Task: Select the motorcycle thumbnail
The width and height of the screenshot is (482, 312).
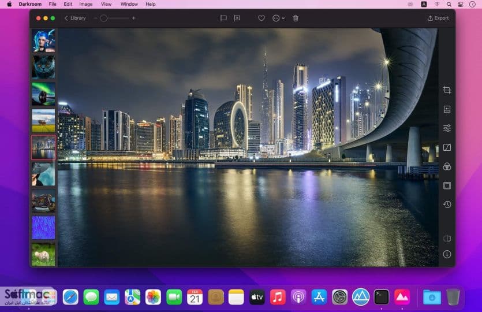Action: [x=43, y=201]
